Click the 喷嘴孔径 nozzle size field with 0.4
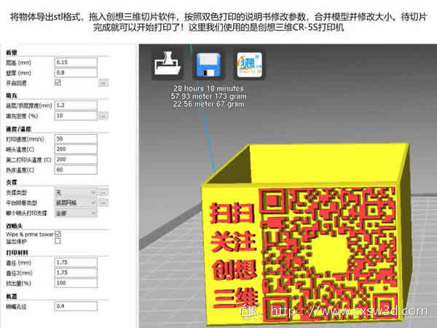 (x=76, y=306)
